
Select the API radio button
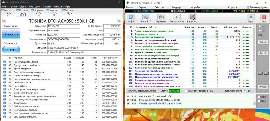click(x=260, y=27)
